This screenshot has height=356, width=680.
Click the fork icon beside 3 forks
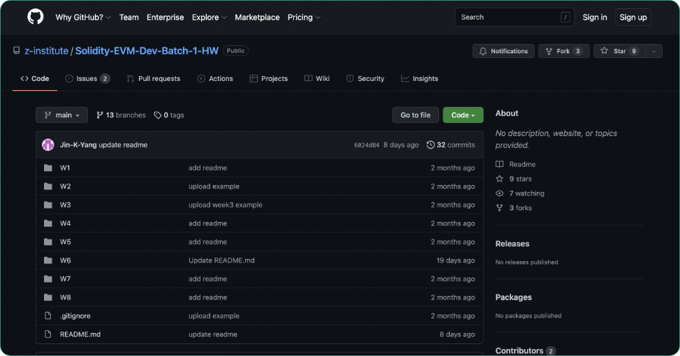[499, 209]
